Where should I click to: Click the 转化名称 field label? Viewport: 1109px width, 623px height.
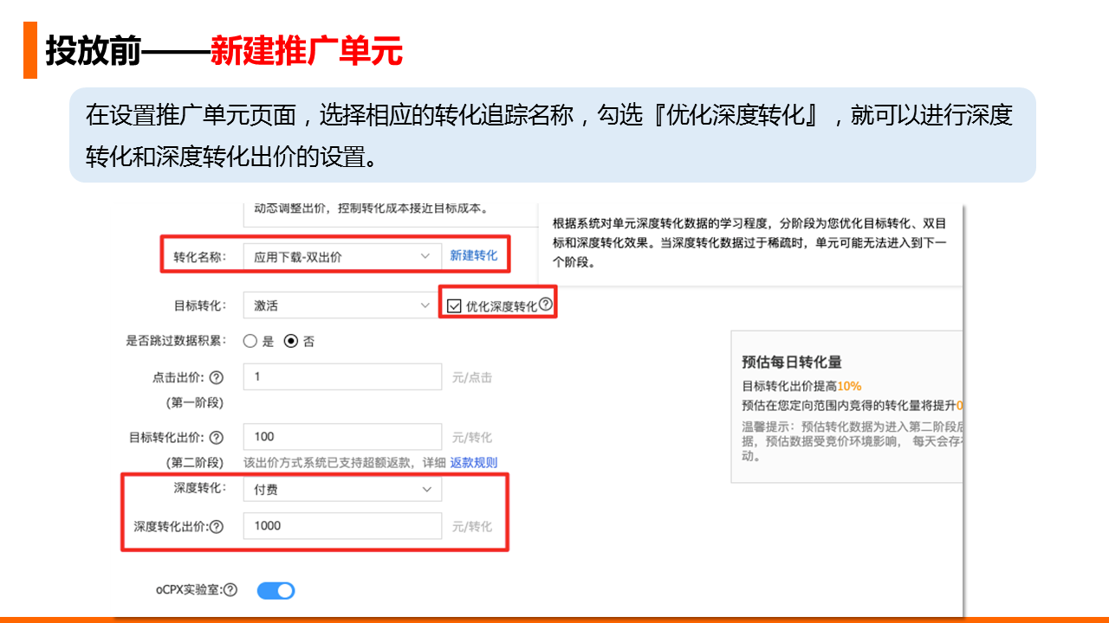199,256
